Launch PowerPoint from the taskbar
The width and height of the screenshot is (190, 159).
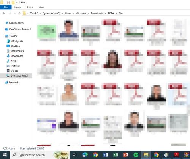[126, 155]
